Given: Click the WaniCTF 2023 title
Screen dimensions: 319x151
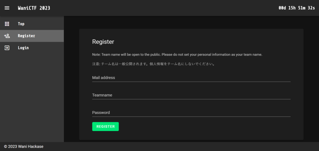Looking at the screenshot, I should coord(34,8).
